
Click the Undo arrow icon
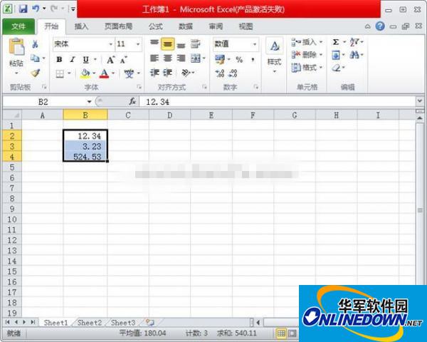36,9
